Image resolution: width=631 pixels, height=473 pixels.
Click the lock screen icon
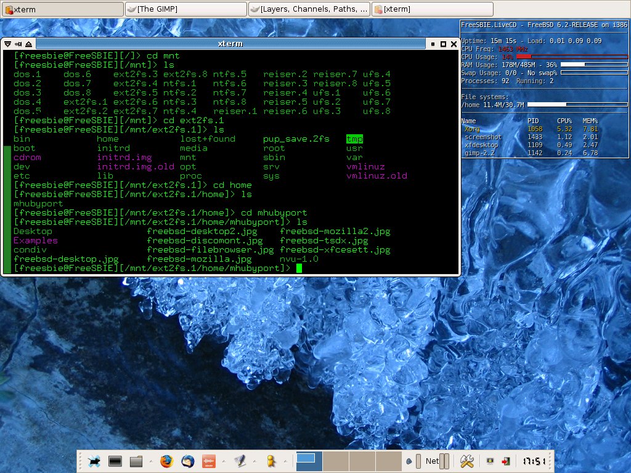490,461
